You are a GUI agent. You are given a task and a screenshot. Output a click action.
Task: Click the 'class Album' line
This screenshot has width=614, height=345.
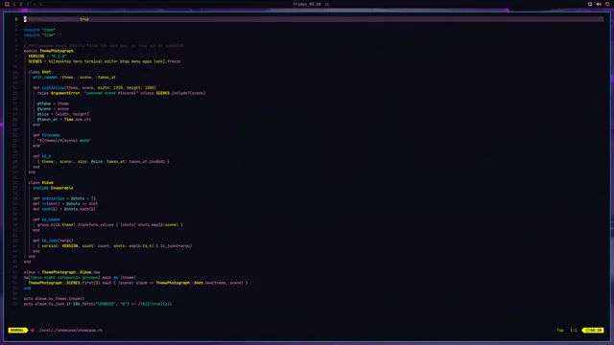point(40,183)
